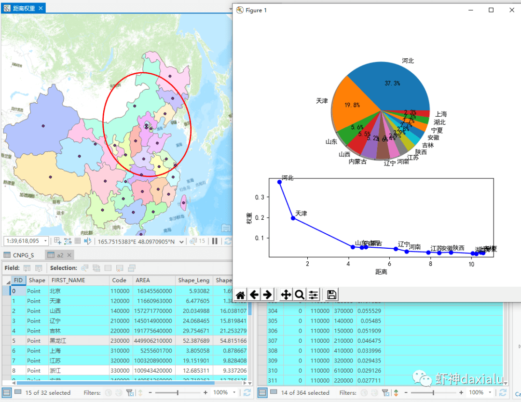Refresh the left table
The width and height of the screenshot is (521, 402).
pyautogui.click(x=247, y=393)
